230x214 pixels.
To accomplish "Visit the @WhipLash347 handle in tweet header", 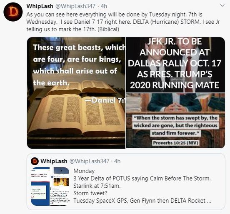I will pyautogui.click(x=75, y=6).
